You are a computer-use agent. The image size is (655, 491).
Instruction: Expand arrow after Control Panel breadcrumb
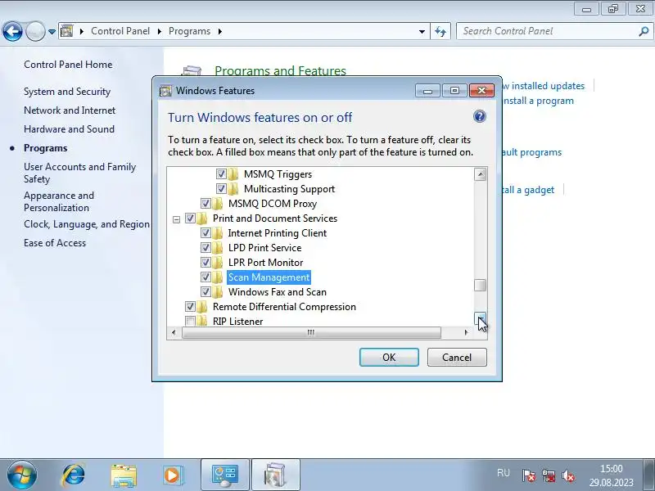coord(159,31)
